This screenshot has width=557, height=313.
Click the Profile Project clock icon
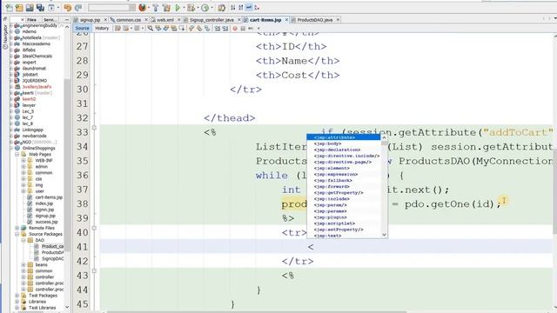point(205,8)
